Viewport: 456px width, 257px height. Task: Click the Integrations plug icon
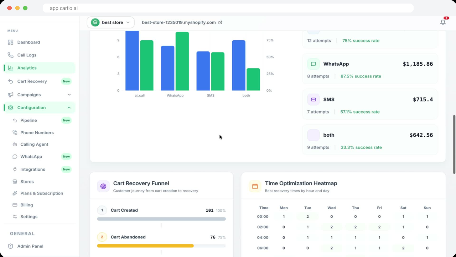15,169
